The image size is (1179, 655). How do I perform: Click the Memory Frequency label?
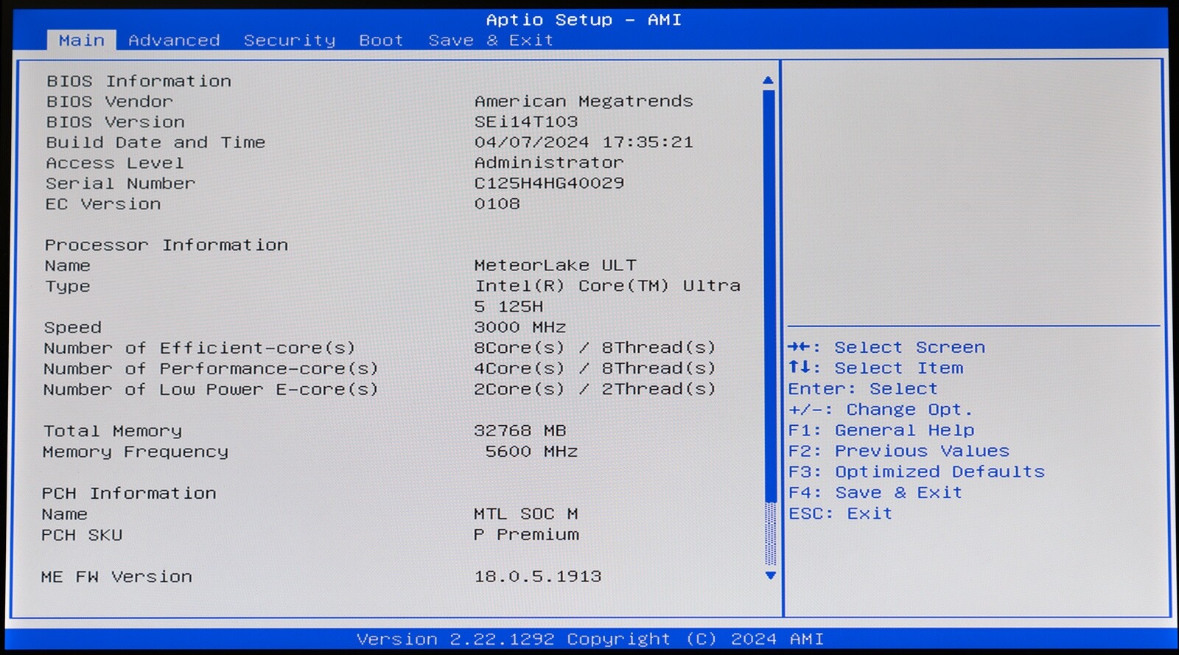pos(136,452)
